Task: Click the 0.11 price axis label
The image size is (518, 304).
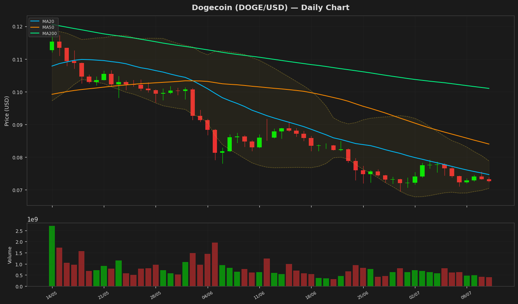Action: (x=17, y=59)
